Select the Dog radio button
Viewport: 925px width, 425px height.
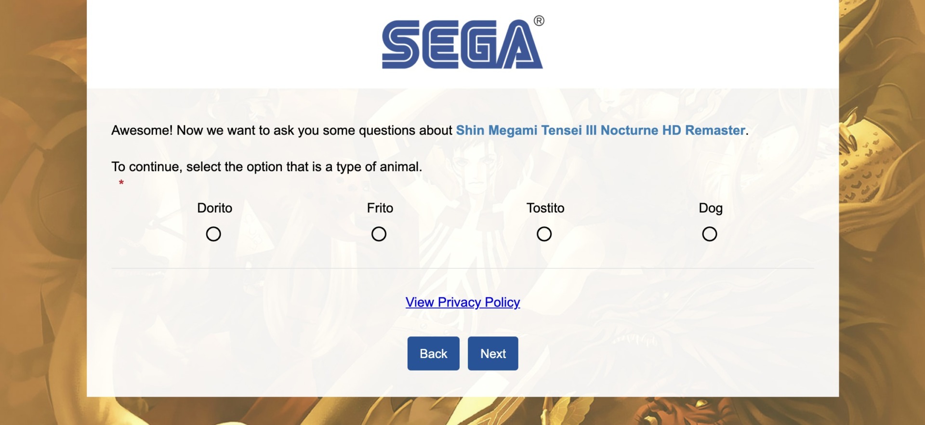pyautogui.click(x=709, y=234)
